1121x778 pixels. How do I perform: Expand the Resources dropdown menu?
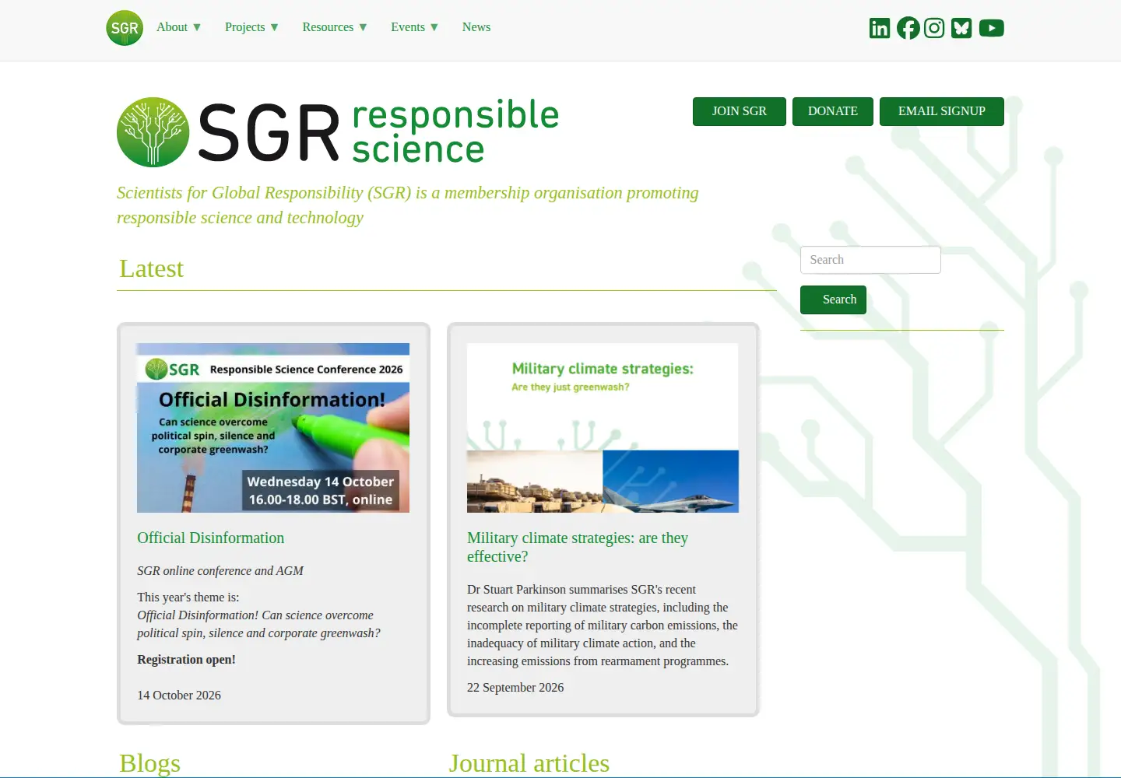(x=335, y=27)
